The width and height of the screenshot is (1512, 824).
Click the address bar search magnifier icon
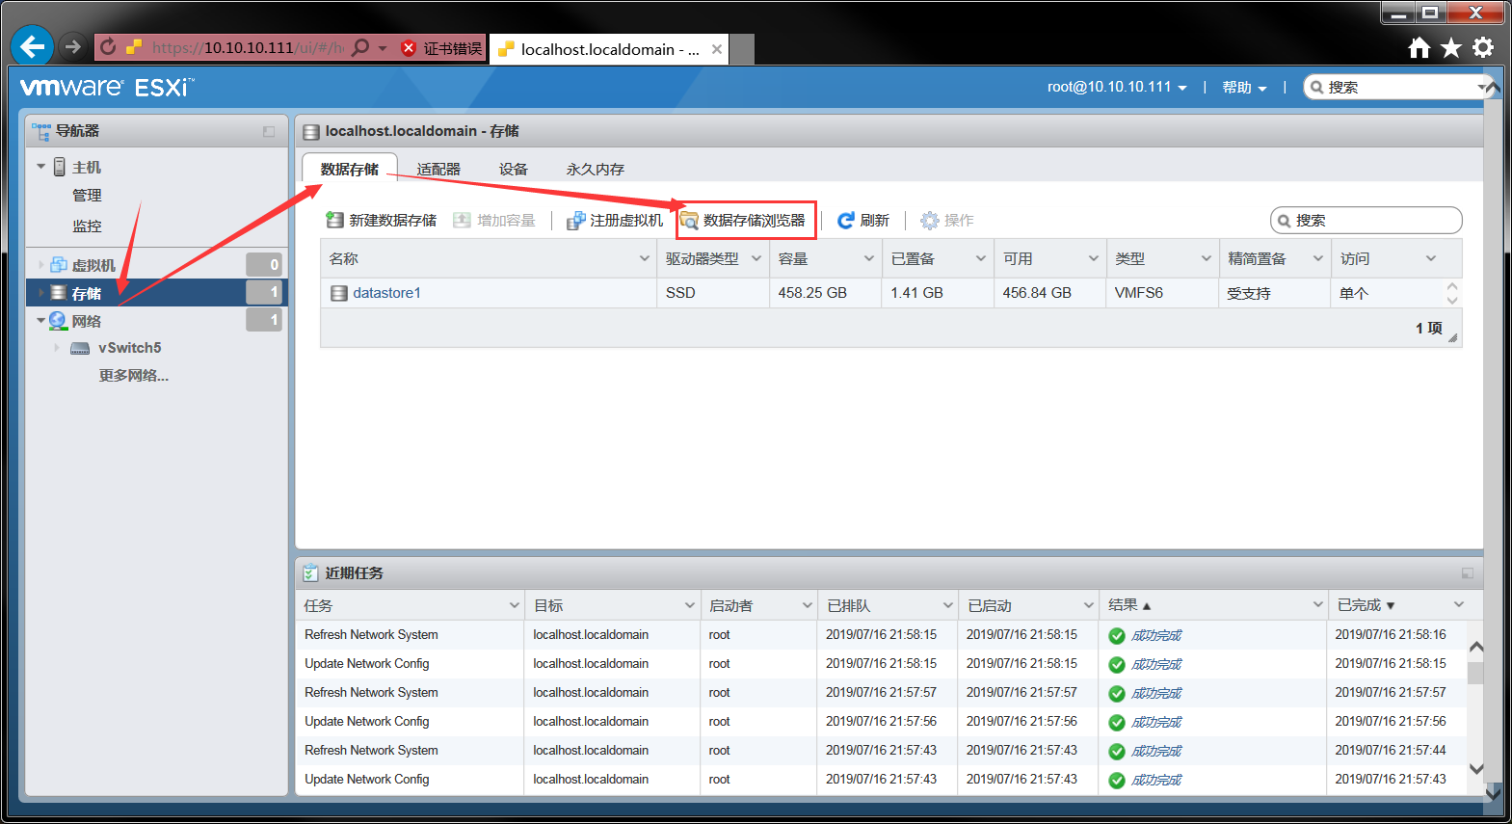point(360,47)
